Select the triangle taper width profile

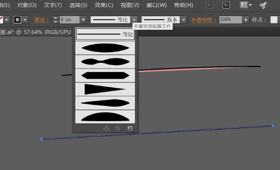[x=105, y=89]
